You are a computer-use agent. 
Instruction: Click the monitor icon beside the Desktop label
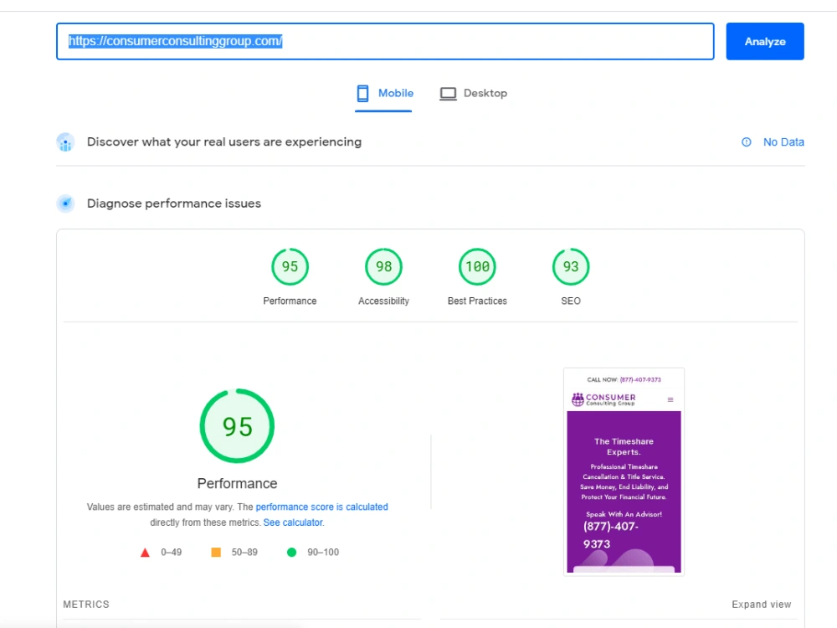click(449, 93)
